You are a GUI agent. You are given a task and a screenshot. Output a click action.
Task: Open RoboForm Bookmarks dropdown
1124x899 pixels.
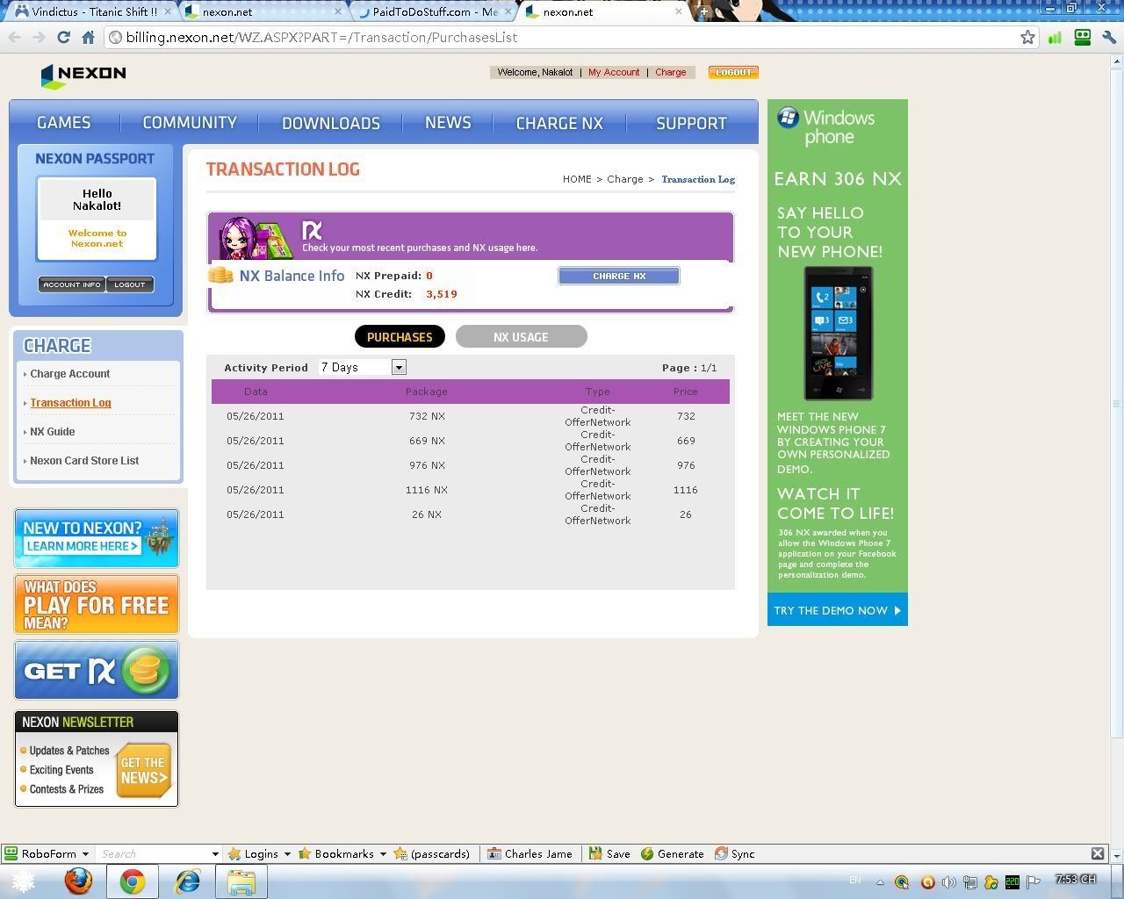(343, 853)
